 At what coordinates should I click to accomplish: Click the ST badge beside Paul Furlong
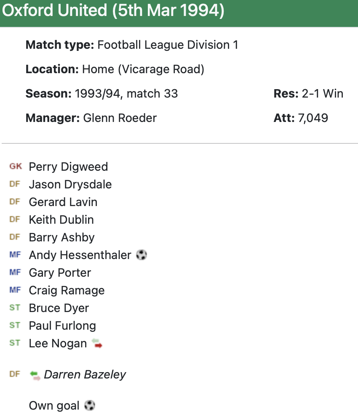tap(15, 325)
